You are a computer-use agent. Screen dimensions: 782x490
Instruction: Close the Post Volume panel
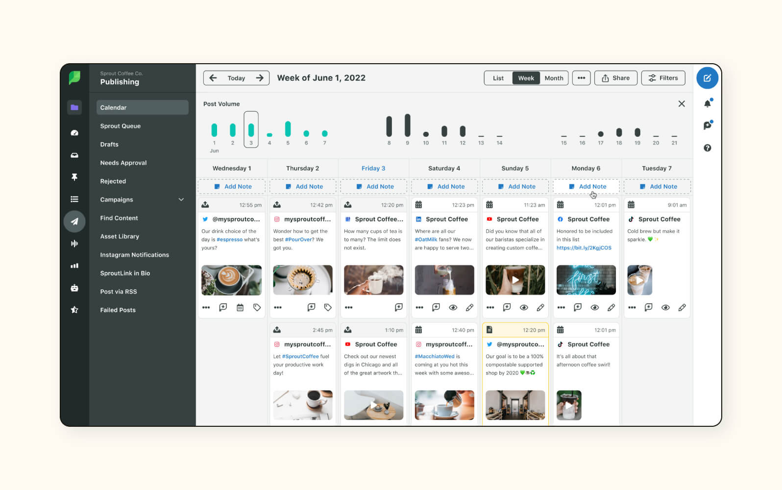(x=682, y=104)
